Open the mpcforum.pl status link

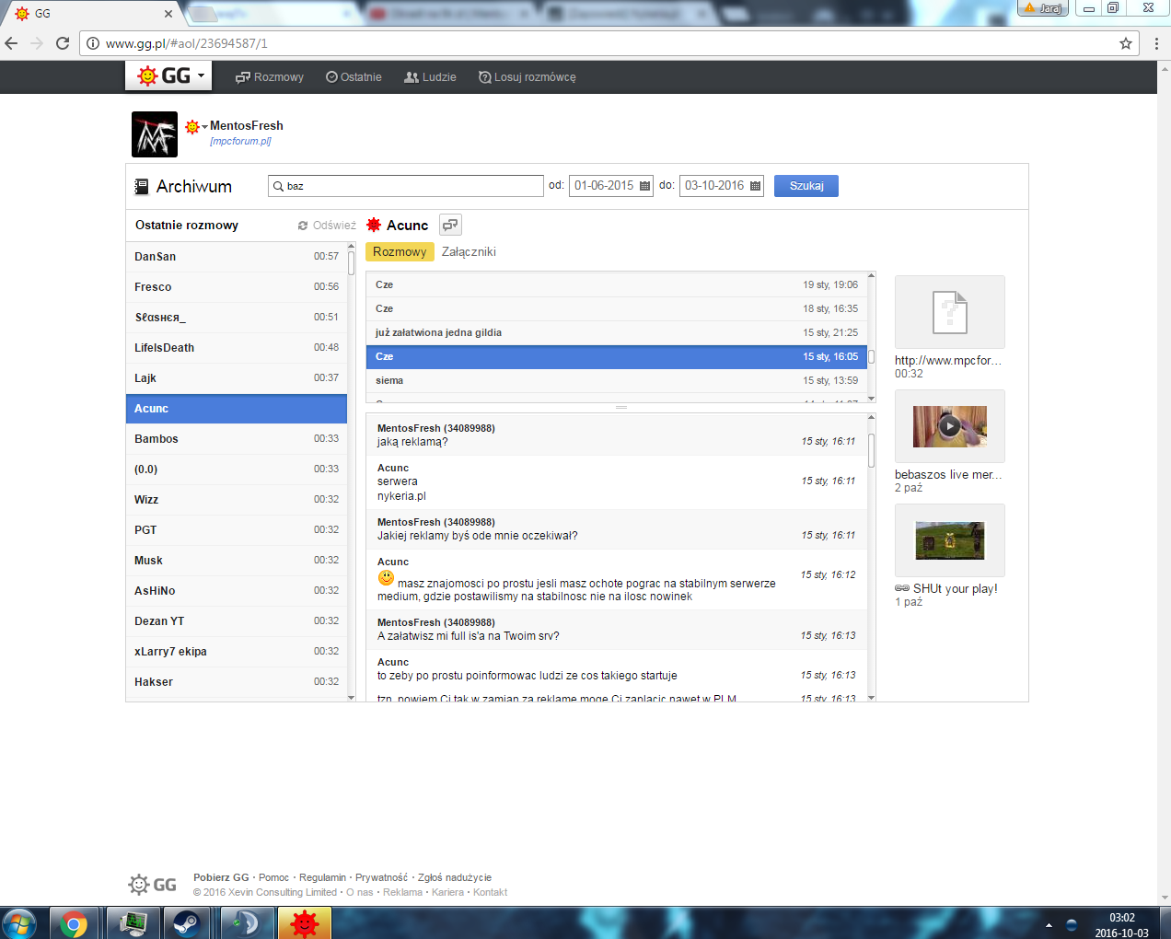(240, 141)
